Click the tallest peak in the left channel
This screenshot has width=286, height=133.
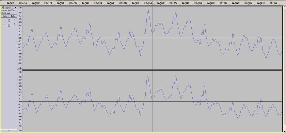148,10
